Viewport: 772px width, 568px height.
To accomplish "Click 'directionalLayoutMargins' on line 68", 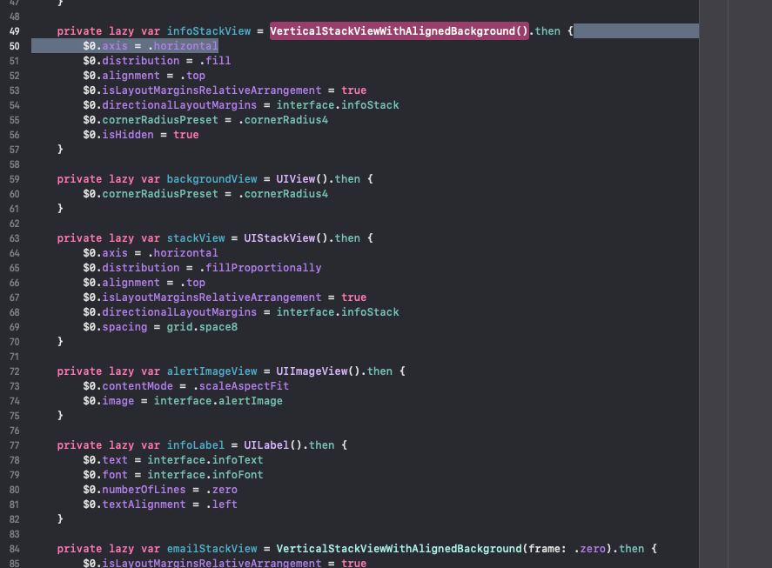I will pos(179,311).
